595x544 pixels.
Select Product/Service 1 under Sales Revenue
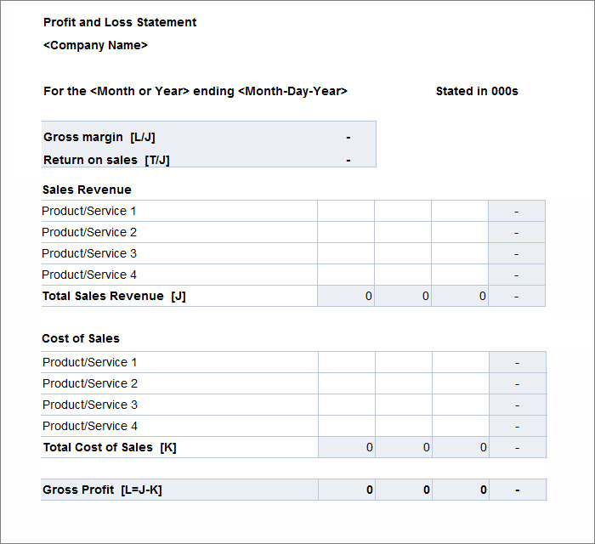click(x=89, y=211)
